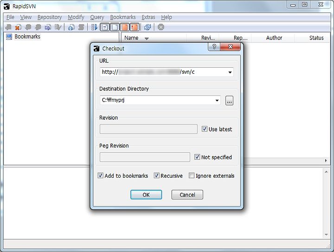Click the Delete icon with red X
Viewport: 334px width, 252px height.
click(18, 27)
